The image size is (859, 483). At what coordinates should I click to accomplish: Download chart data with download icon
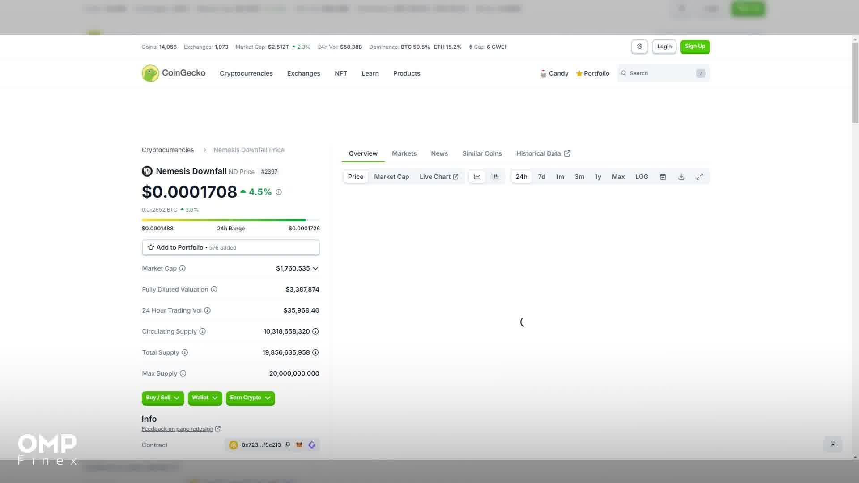681,177
